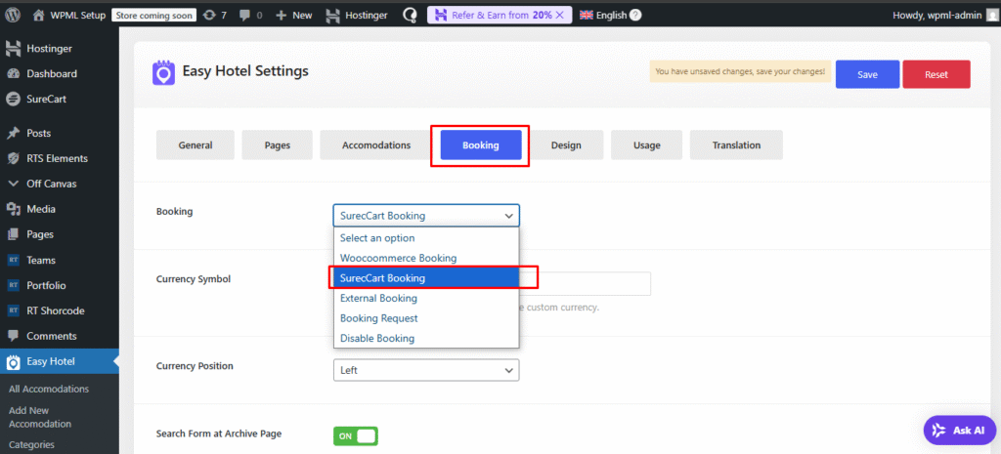Open Add New Accomodation link

[40, 417]
